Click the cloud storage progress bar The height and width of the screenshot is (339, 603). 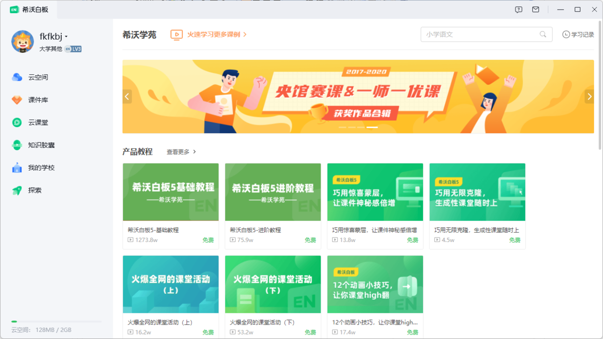click(x=55, y=322)
